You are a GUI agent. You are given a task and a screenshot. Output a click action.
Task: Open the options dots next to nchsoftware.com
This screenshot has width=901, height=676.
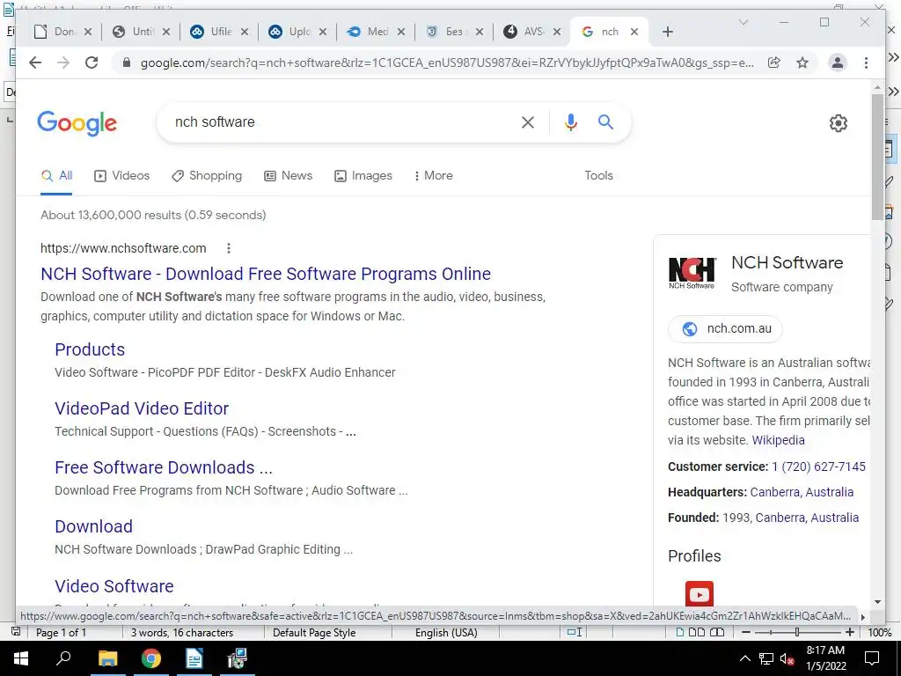coord(229,248)
